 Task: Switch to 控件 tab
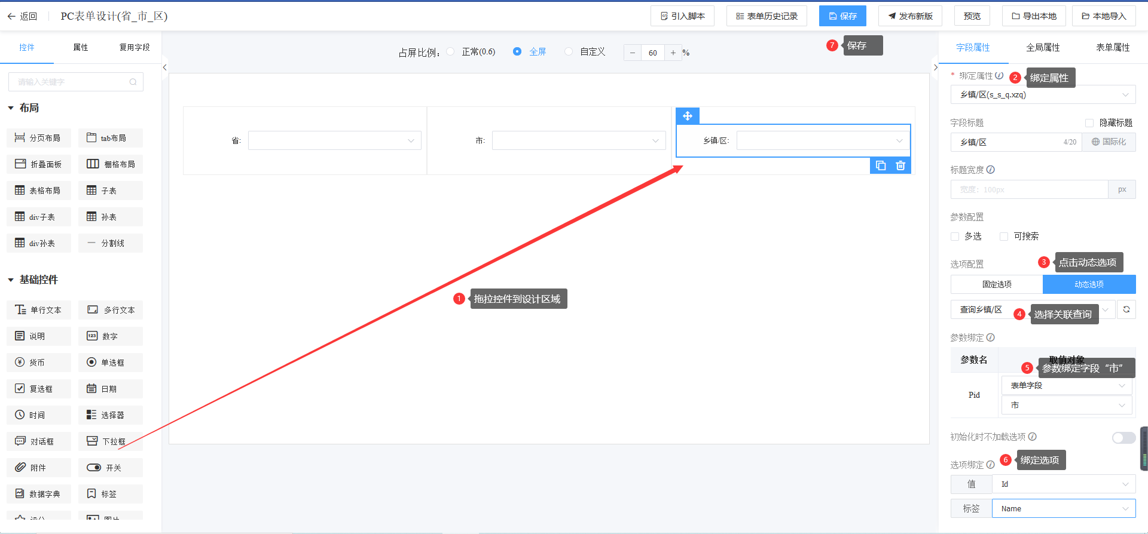(27, 47)
